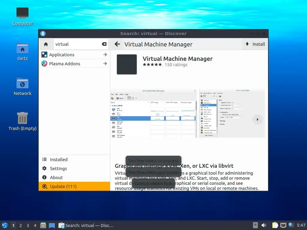Click the '150 ratings' text
This screenshot has width=307, height=230.
[x=176, y=65]
